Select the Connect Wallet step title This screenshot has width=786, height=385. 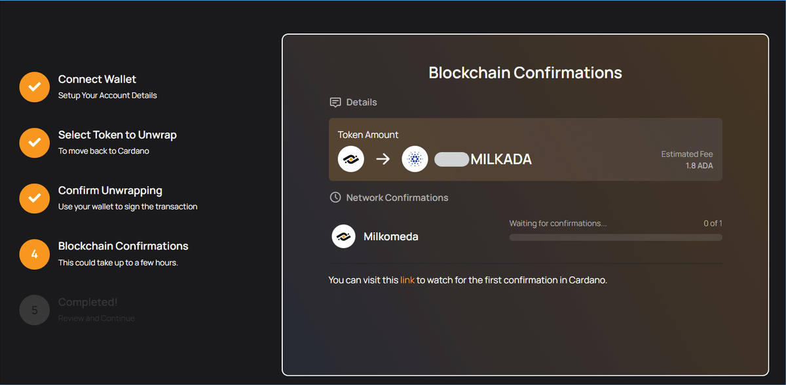click(97, 79)
